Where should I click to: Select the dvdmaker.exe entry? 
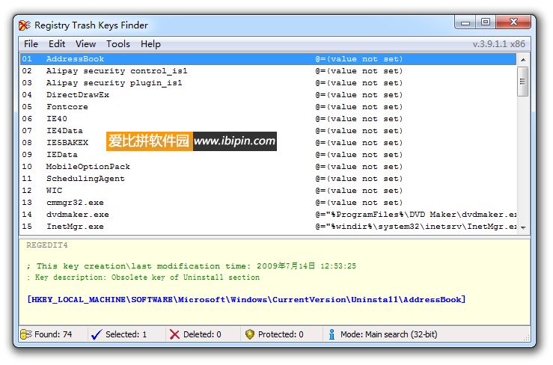click(x=268, y=215)
